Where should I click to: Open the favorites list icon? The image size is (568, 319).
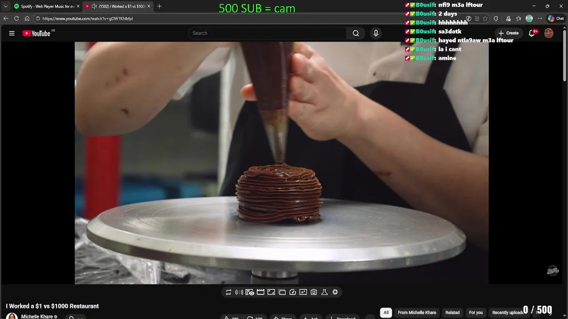pyautogui.click(x=518, y=19)
